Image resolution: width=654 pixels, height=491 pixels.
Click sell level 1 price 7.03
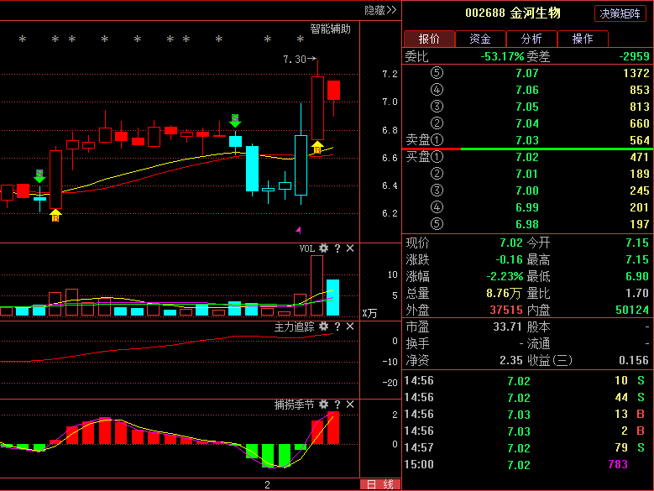pos(527,140)
